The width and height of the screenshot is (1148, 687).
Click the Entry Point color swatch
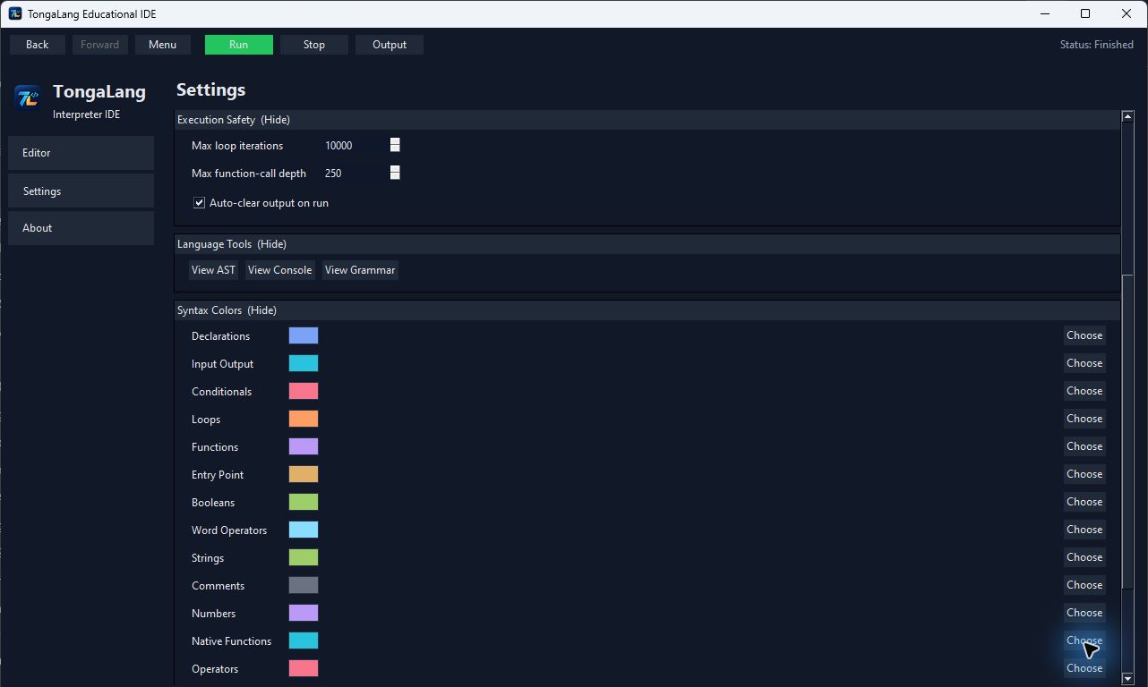click(304, 474)
